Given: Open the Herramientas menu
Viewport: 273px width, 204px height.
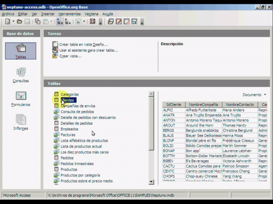Looking at the screenshot, I should click(x=70, y=14).
